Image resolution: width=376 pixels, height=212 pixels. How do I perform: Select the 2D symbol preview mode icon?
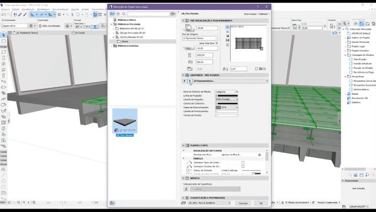(227, 27)
